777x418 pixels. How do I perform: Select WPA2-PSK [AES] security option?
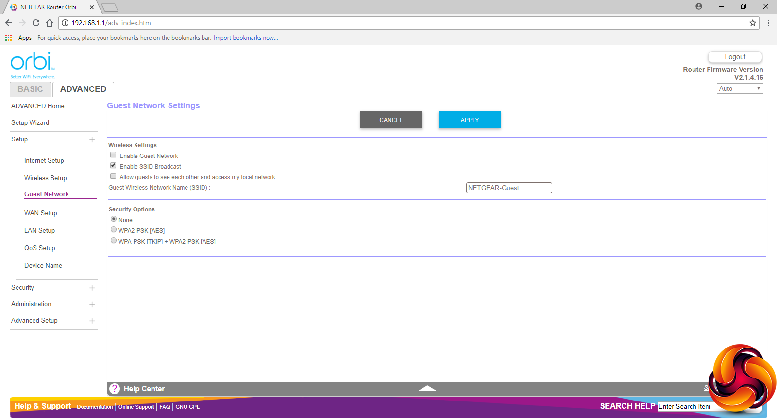(114, 230)
